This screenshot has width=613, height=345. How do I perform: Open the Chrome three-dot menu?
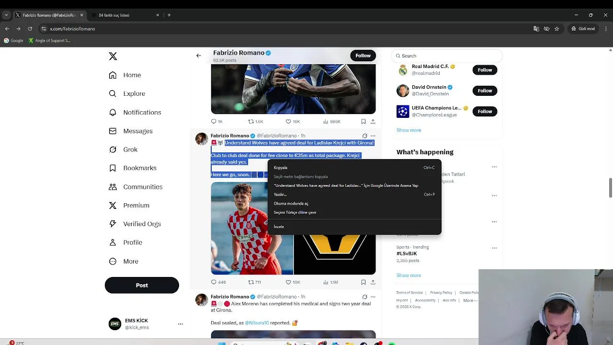click(606, 29)
